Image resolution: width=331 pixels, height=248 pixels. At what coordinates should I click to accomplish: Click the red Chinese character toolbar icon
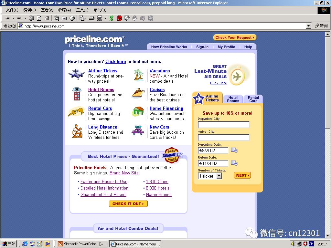coord(119,18)
